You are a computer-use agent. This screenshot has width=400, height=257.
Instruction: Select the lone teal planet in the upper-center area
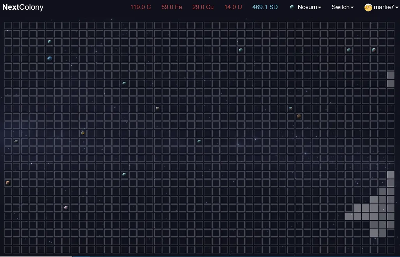point(241,50)
